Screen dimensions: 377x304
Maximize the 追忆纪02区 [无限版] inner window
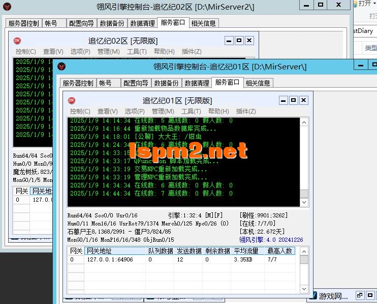pyautogui.click(x=239, y=41)
